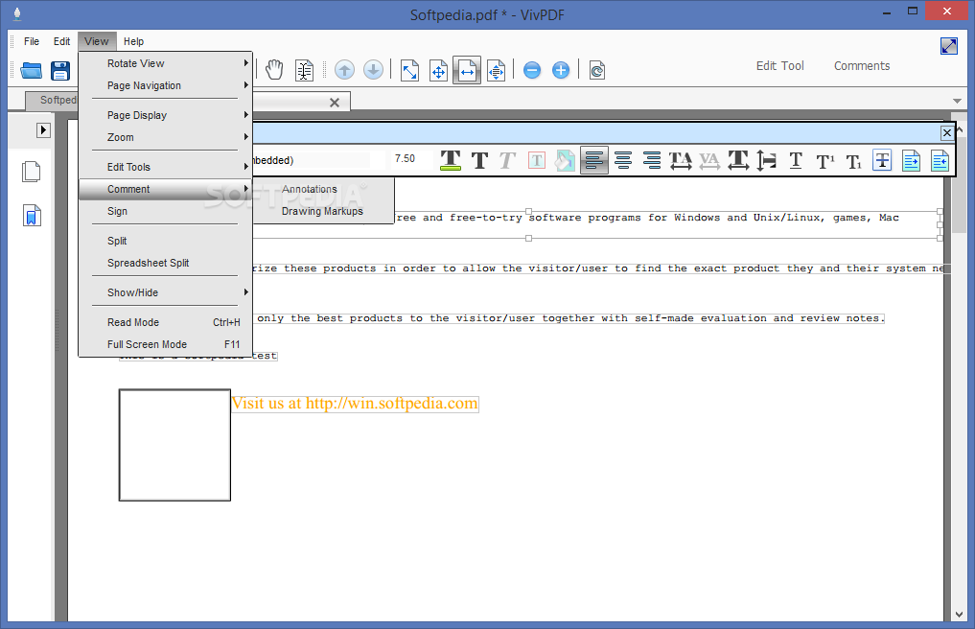Open the Edit menu
975x629 pixels.
(61, 41)
